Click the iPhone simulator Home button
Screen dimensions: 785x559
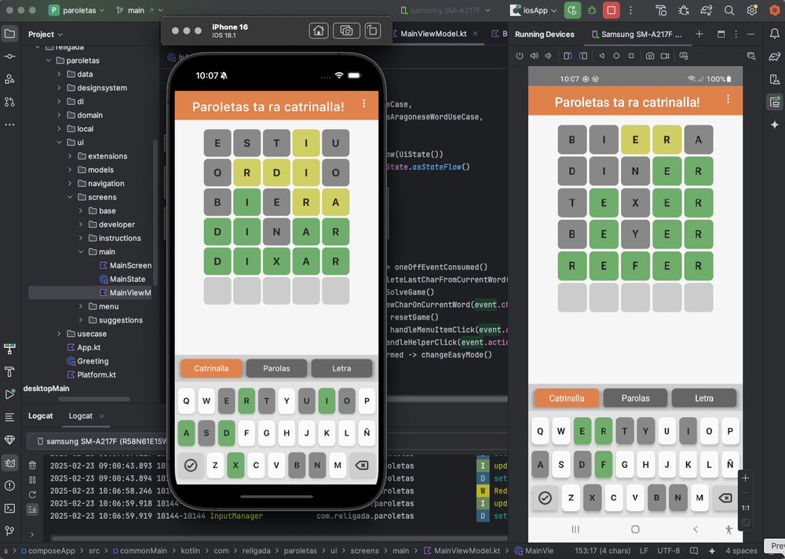tap(319, 31)
